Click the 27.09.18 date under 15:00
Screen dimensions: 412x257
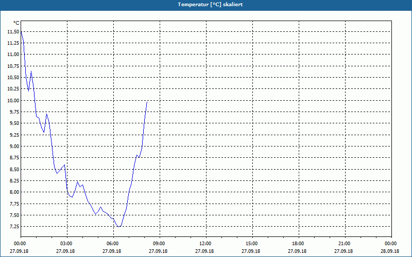[x=251, y=251]
